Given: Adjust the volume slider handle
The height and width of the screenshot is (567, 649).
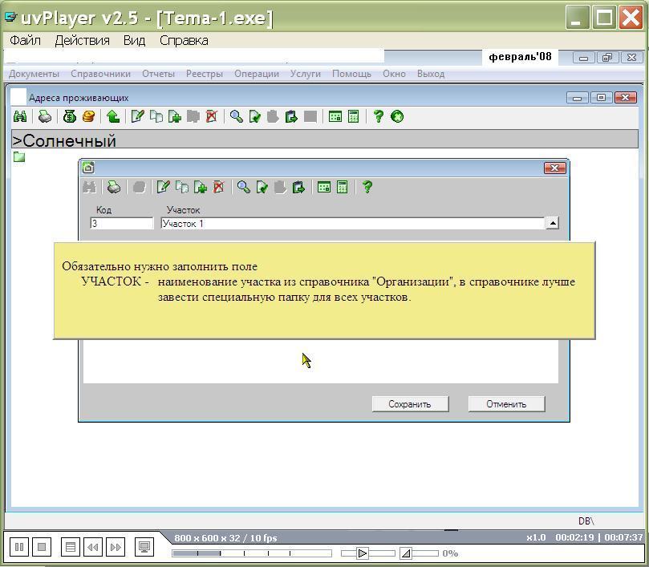Looking at the screenshot, I should point(406,553).
